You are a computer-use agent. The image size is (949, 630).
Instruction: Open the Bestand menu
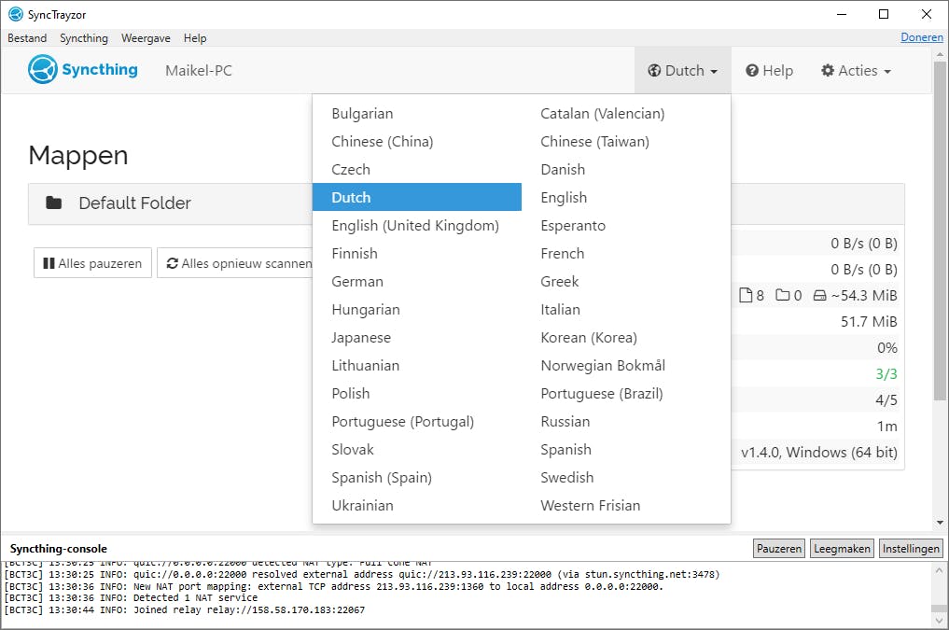[x=27, y=38]
